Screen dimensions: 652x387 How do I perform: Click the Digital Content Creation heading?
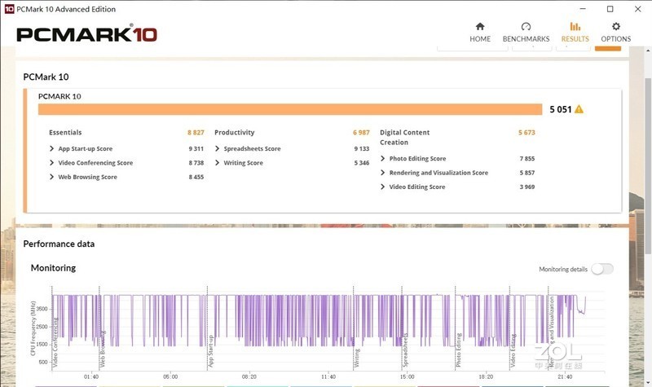404,137
